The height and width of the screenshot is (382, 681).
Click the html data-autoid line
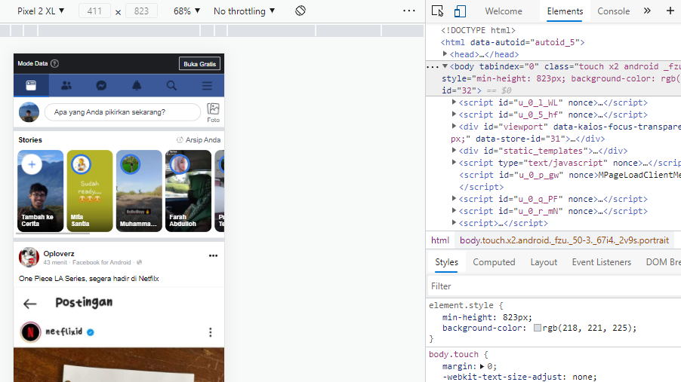[x=513, y=42]
